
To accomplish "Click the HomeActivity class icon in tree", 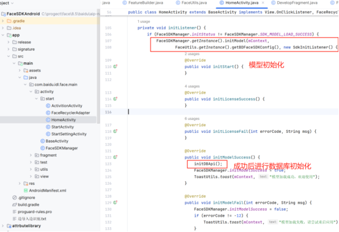I will pyautogui.click(x=48, y=120).
